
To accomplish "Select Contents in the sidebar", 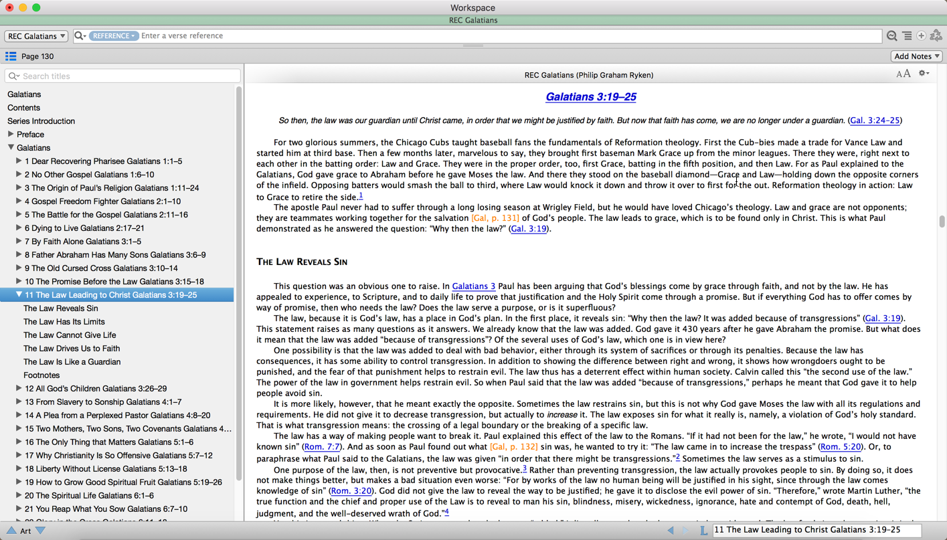I will click(x=23, y=108).
